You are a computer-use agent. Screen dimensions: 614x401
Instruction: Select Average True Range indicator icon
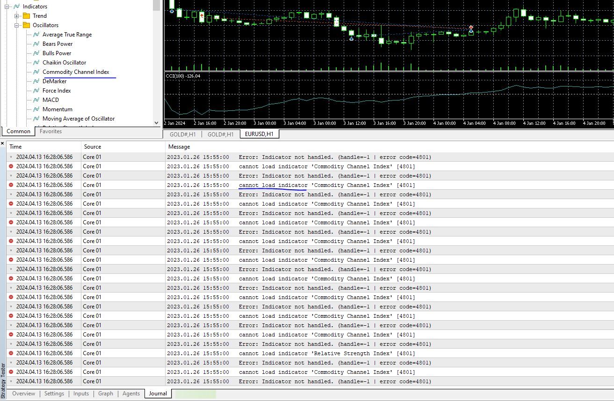(36, 35)
